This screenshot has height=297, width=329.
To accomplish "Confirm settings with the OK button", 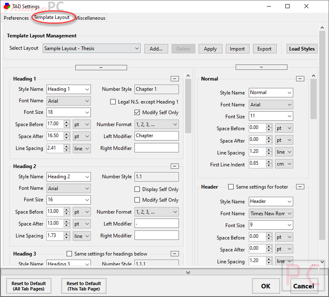I will tap(266, 286).
